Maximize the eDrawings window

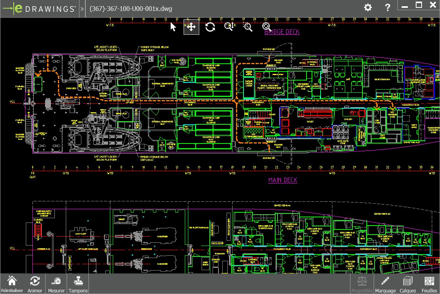tap(419, 5)
